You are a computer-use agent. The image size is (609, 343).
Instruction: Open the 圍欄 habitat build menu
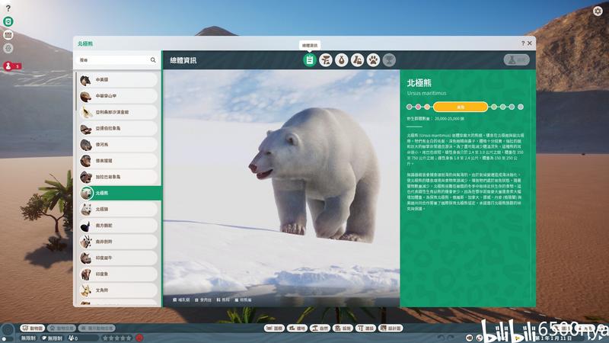pyautogui.click(x=274, y=329)
